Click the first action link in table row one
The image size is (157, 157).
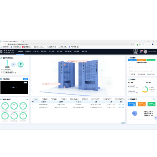click(119, 104)
